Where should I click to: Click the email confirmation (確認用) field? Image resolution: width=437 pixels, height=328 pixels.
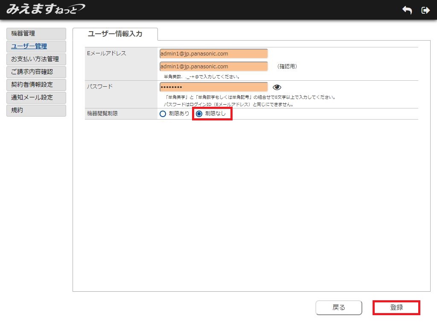(213, 67)
